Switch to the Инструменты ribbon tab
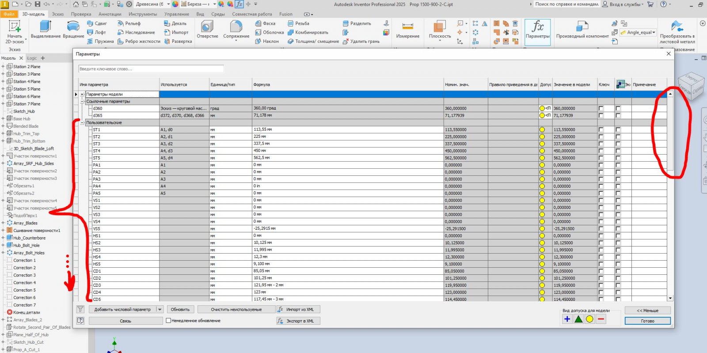This screenshot has height=353, width=707. 143,14
